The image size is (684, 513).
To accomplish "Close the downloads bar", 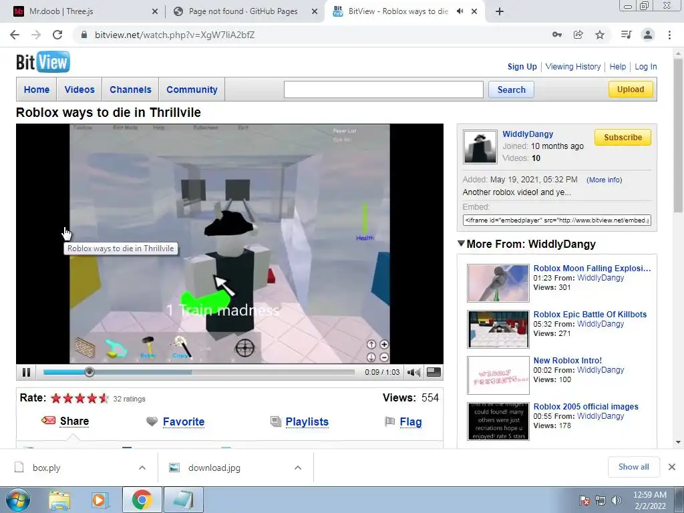I will pyautogui.click(x=672, y=467).
